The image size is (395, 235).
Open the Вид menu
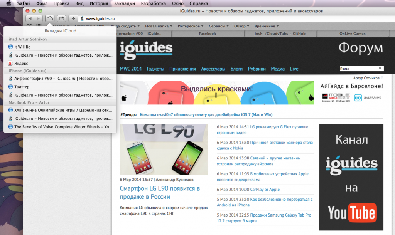coord(79,3)
